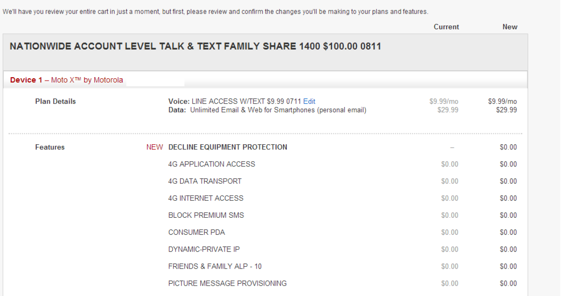The width and height of the screenshot is (566, 296).
Task: Click the New column header
Action: [x=509, y=27]
